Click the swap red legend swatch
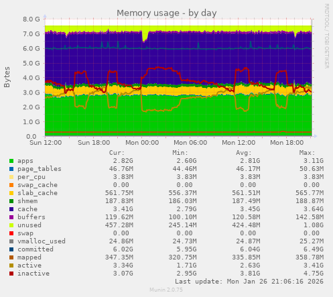The width and height of the screenshot is (333, 297). (11, 233)
